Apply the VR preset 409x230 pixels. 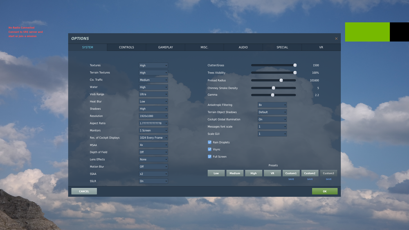pyautogui.click(x=272, y=173)
